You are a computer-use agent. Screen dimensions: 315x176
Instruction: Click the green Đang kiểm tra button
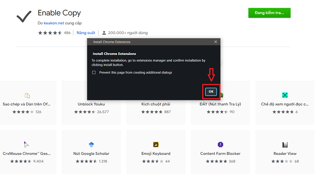tap(270, 13)
